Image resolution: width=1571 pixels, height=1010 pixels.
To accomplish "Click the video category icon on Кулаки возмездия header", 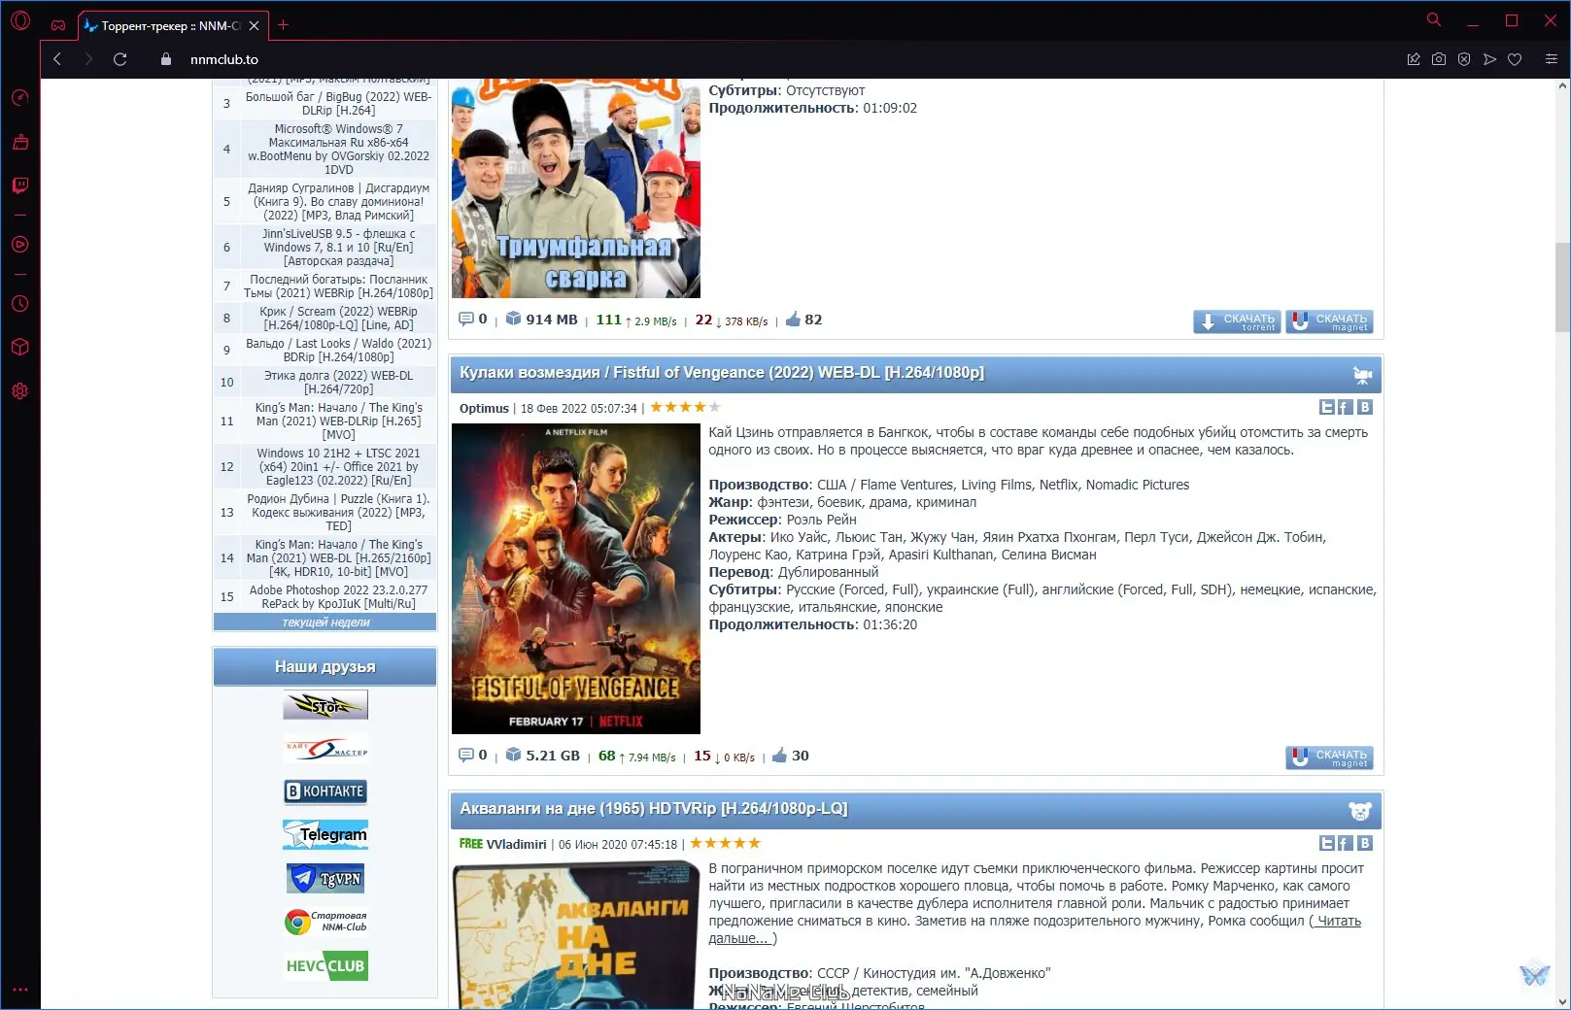I will (x=1362, y=375).
